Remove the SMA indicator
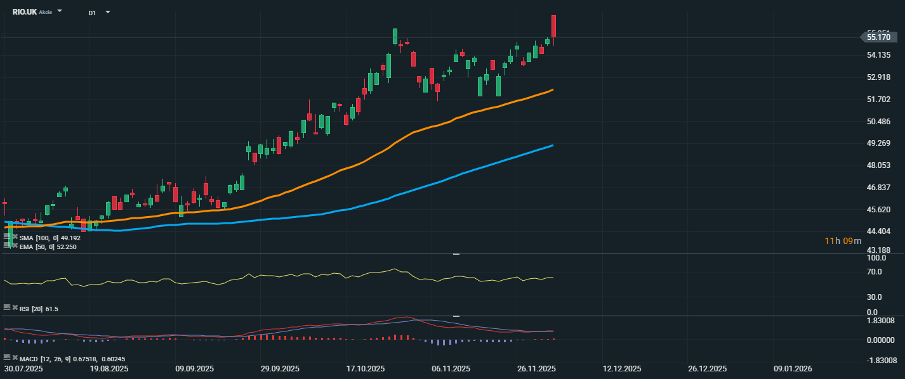Screen dimensions: 905x379 click(15, 237)
